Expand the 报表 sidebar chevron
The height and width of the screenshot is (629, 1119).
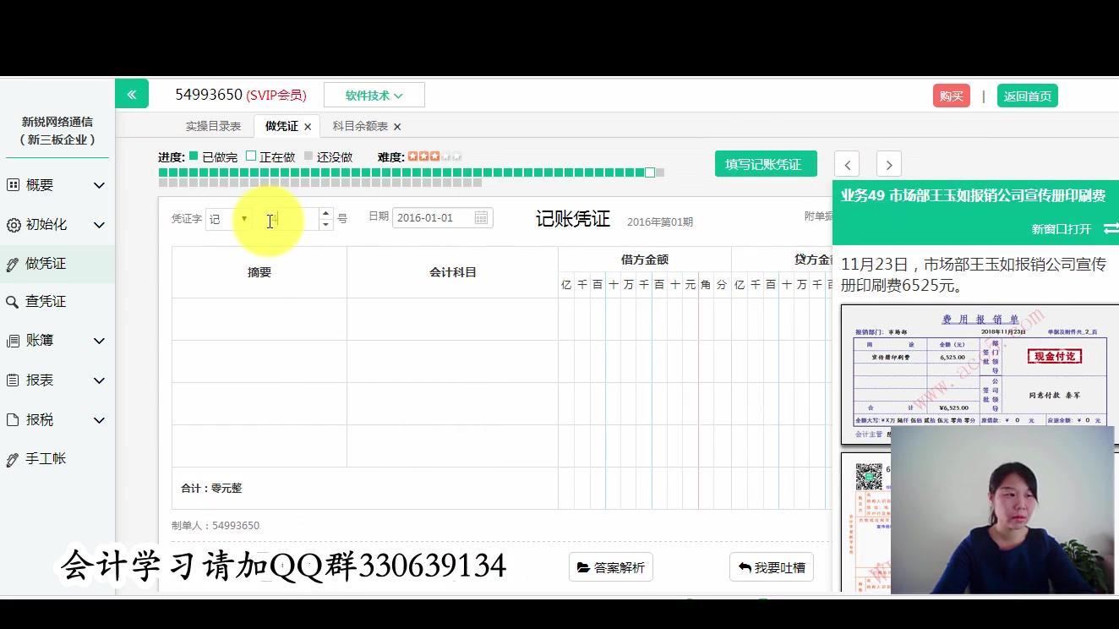point(98,380)
